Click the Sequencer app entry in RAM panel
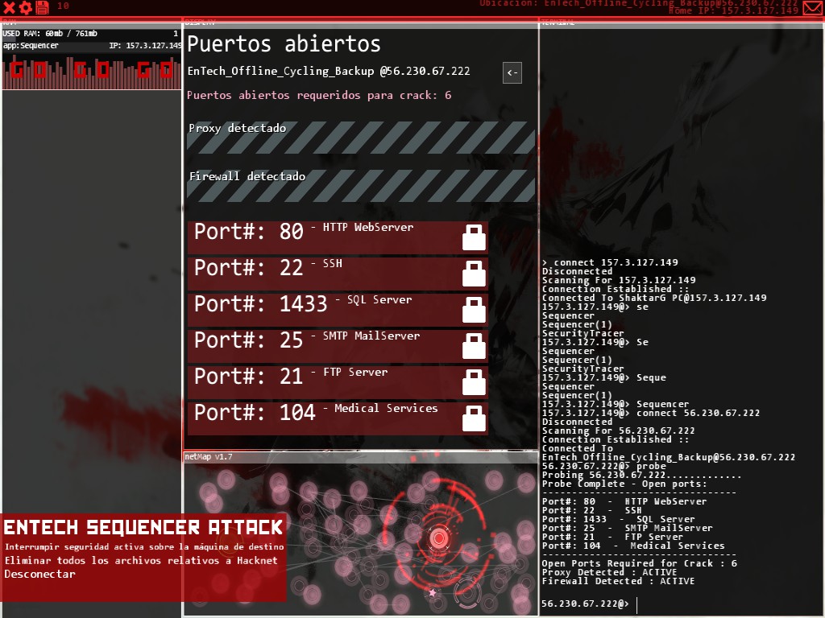Image resolution: width=825 pixels, height=618 pixels. [92, 46]
